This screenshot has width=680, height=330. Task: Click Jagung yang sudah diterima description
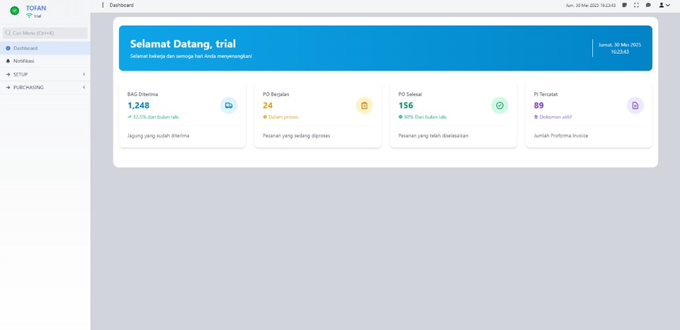[x=158, y=136]
